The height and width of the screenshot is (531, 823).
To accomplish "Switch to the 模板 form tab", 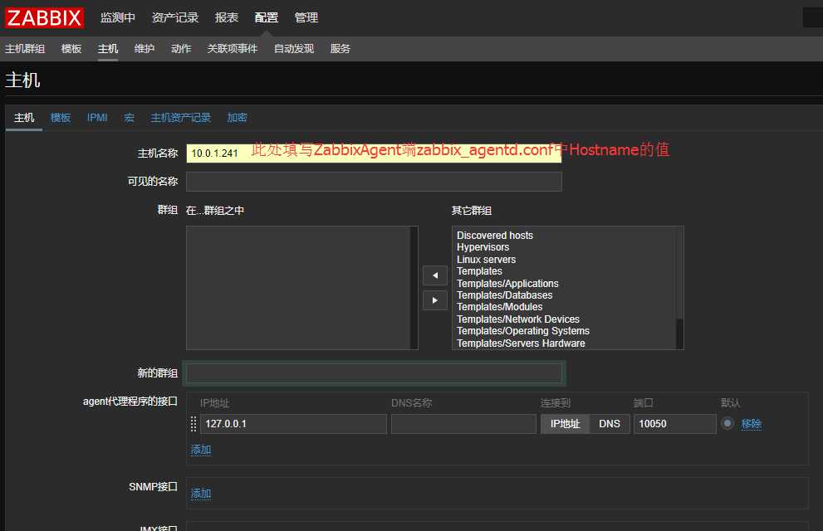I will point(61,118).
